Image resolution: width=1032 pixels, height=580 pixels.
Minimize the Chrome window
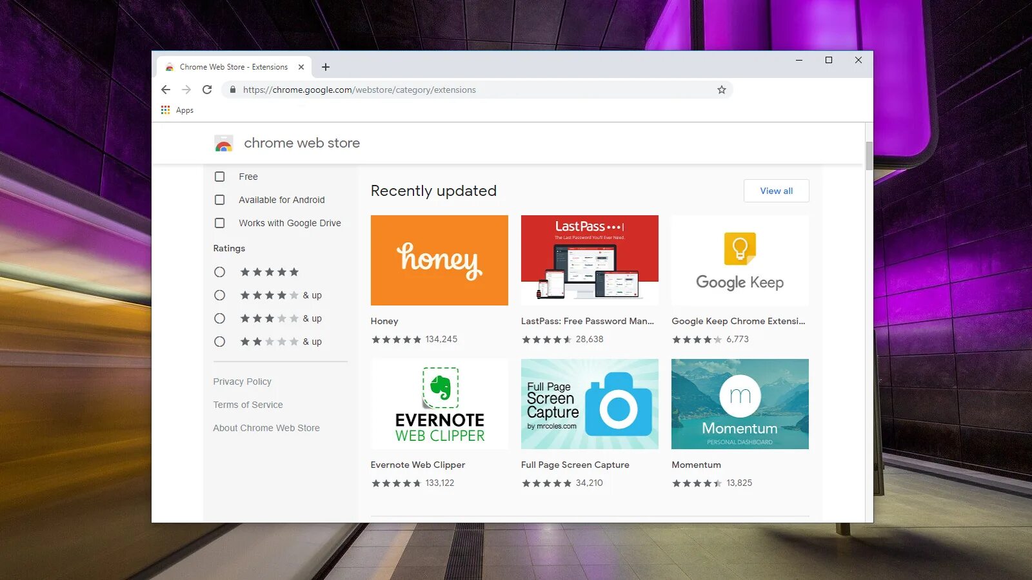pos(799,60)
